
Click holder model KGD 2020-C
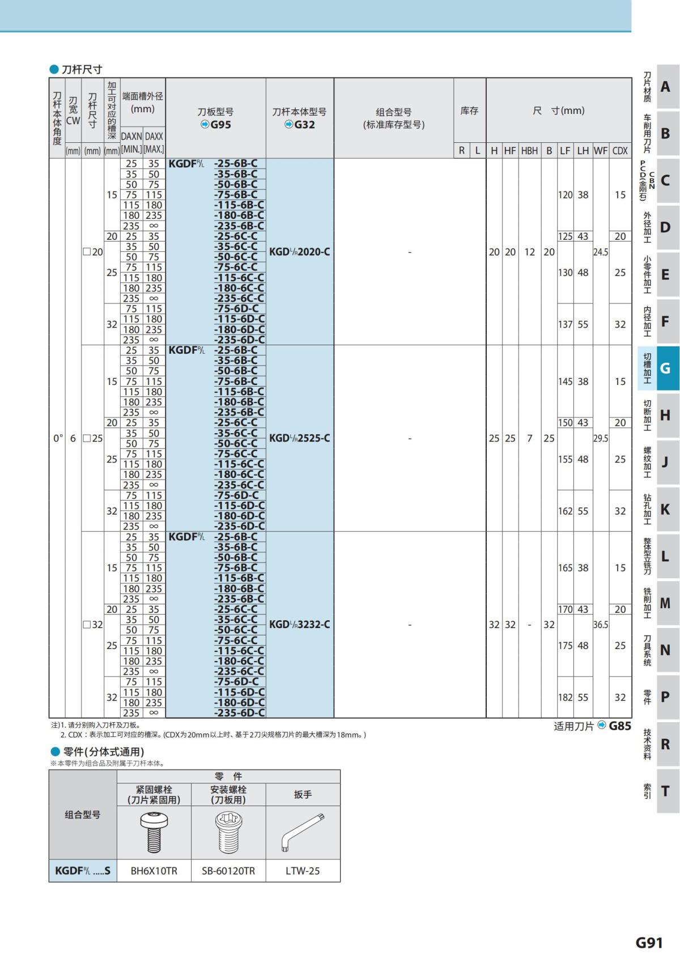pyautogui.click(x=300, y=252)
